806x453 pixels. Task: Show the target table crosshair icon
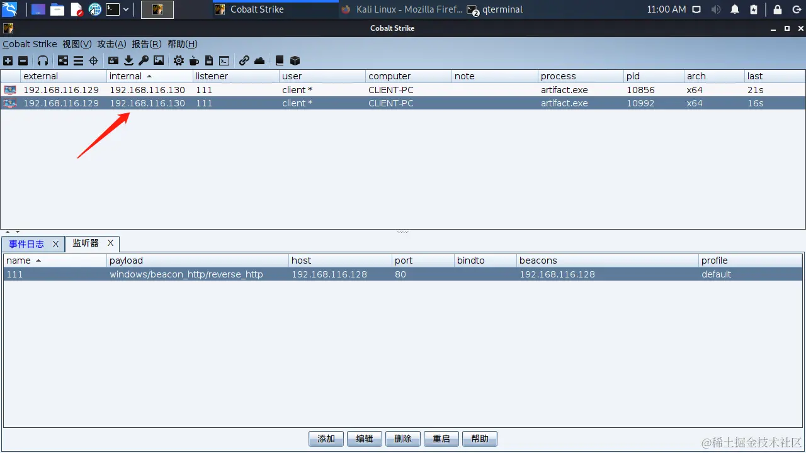[x=93, y=61]
